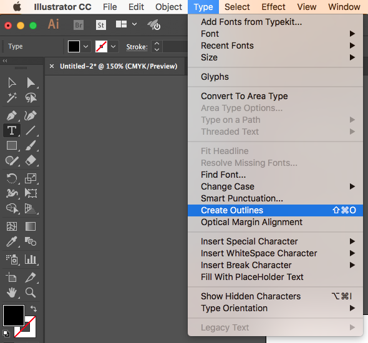The height and width of the screenshot is (343, 368).
Task: Select the Scale tool
Action: [x=31, y=178]
